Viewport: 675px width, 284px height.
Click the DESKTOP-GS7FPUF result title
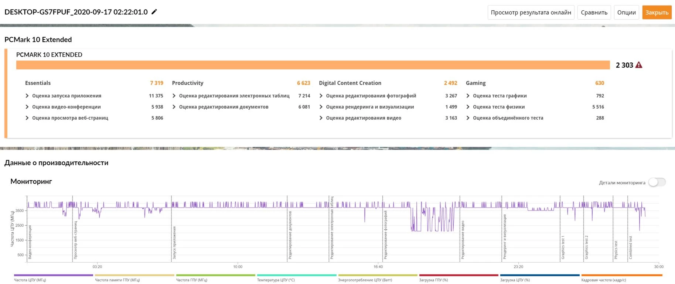(x=76, y=12)
